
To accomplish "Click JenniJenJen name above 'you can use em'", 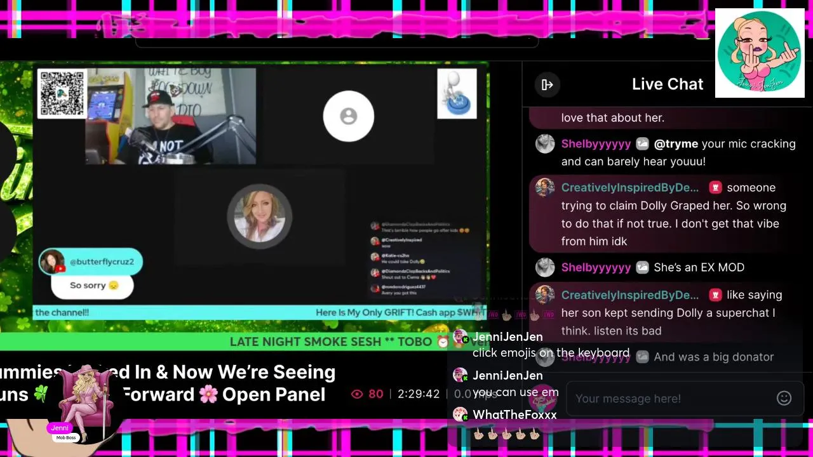I will click(507, 376).
